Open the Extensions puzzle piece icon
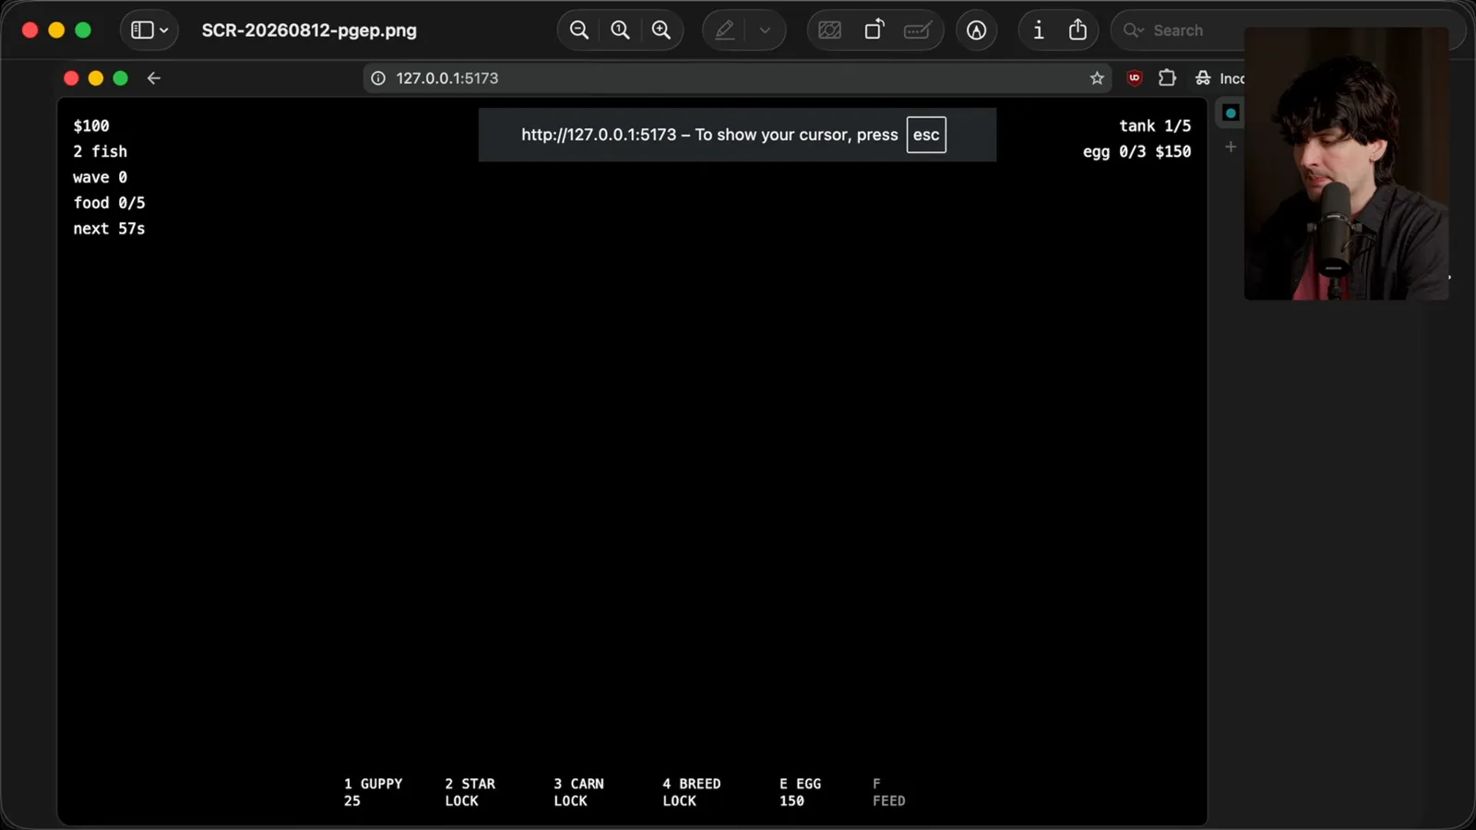Screen dimensions: 1476x830 coord(1167,78)
